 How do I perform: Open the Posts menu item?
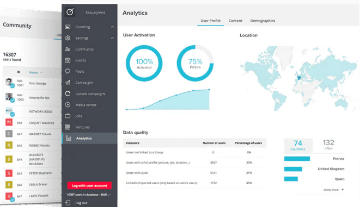(80, 71)
